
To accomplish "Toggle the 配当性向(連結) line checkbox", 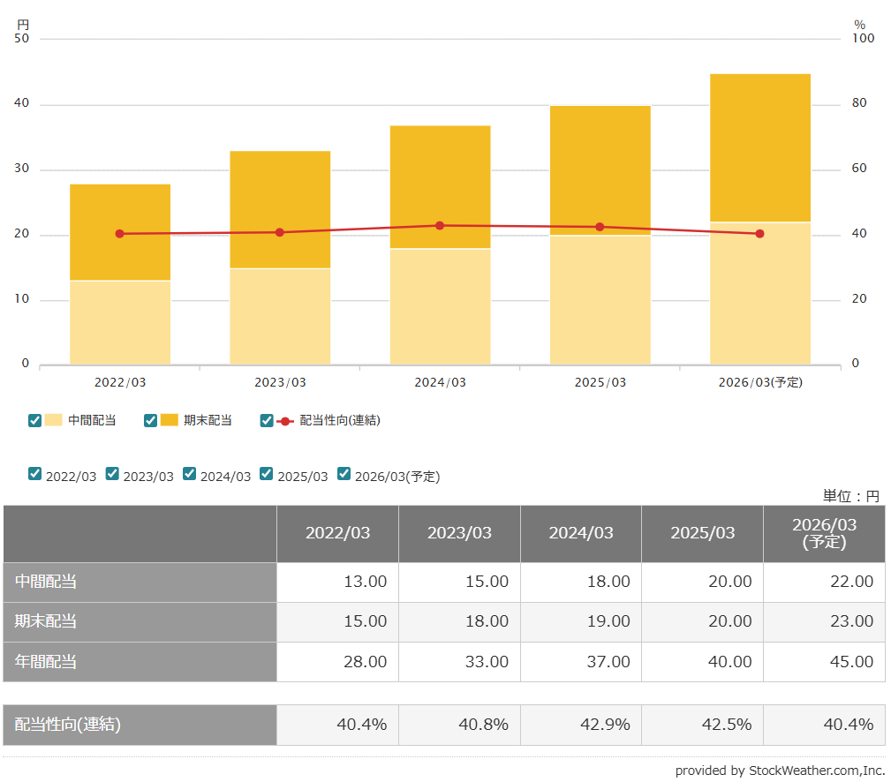I will coord(267,420).
